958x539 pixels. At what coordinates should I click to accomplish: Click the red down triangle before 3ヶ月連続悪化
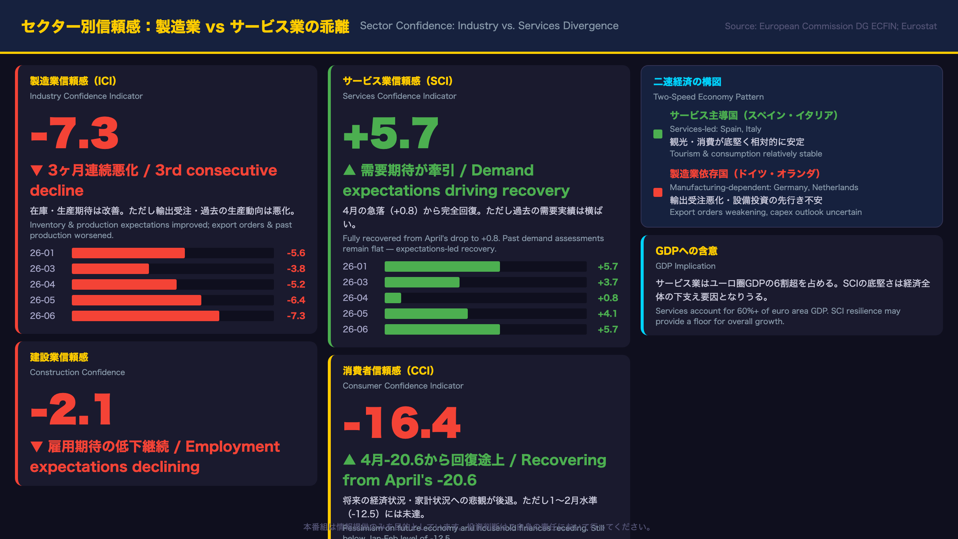pyautogui.click(x=37, y=171)
